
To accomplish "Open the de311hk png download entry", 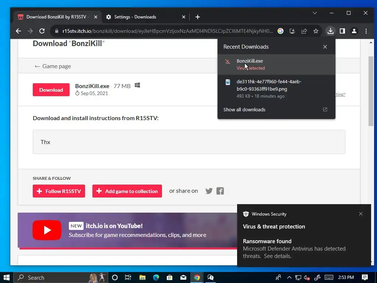I will 276,88.
